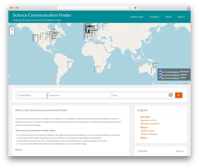This screenshot has height=168, width=199.
Task: Open Bachelor degree category link
Action: (145, 117)
